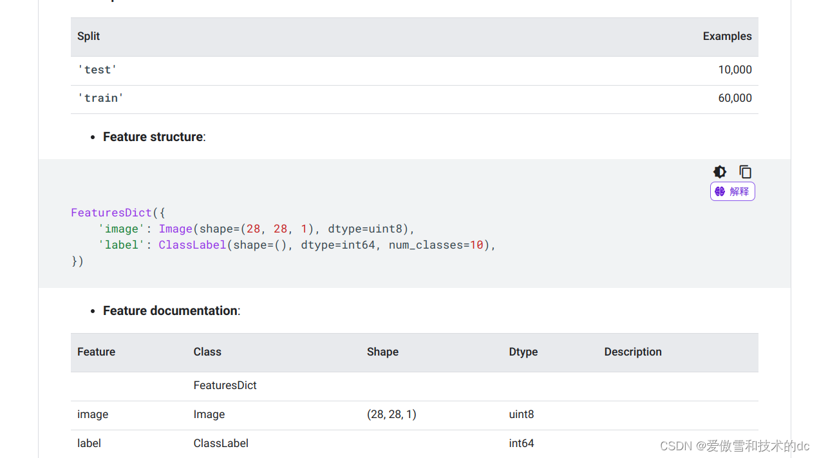Click the 10,000 examples value
The image size is (819, 458).
pos(735,69)
